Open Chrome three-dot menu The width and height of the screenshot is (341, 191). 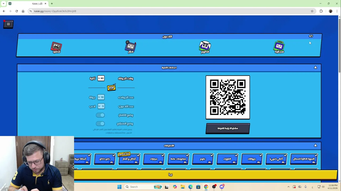pyautogui.click(x=337, y=11)
